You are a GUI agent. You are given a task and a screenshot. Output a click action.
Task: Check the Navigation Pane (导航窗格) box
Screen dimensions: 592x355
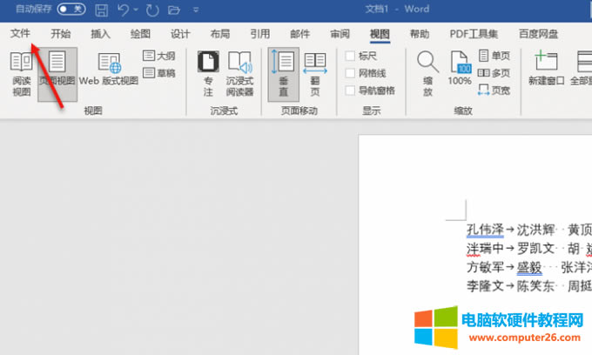tap(351, 90)
